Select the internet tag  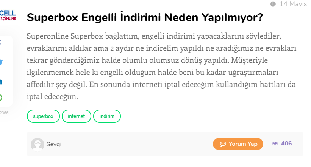pos(77,116)
